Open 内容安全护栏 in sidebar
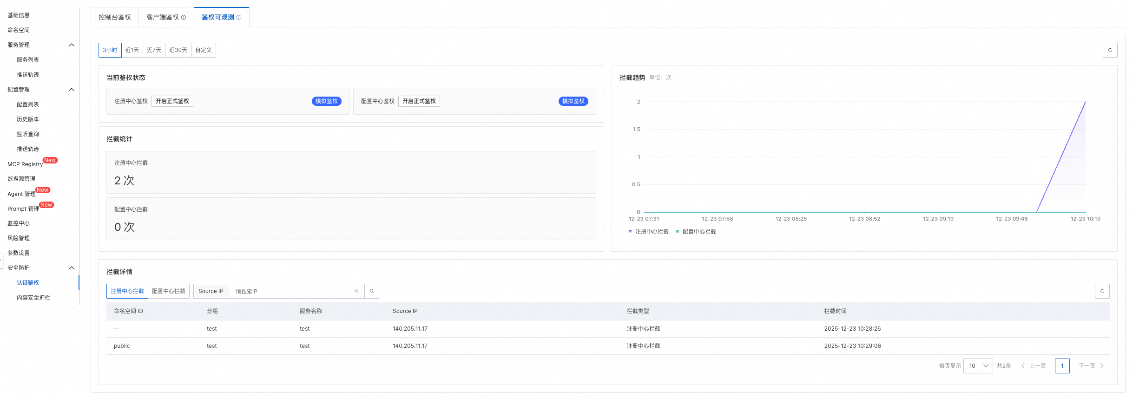The image size is (1133, 398). tap(33, 298)
